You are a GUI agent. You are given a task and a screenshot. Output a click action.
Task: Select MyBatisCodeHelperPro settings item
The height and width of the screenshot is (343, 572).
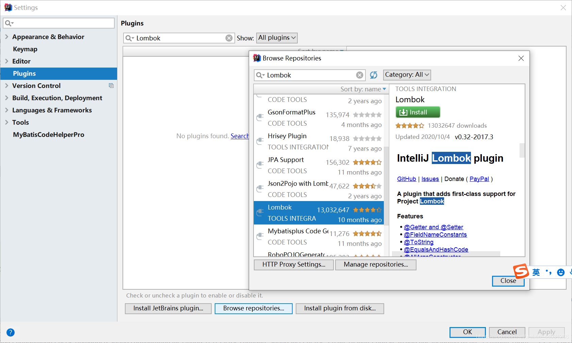(49, 134)
